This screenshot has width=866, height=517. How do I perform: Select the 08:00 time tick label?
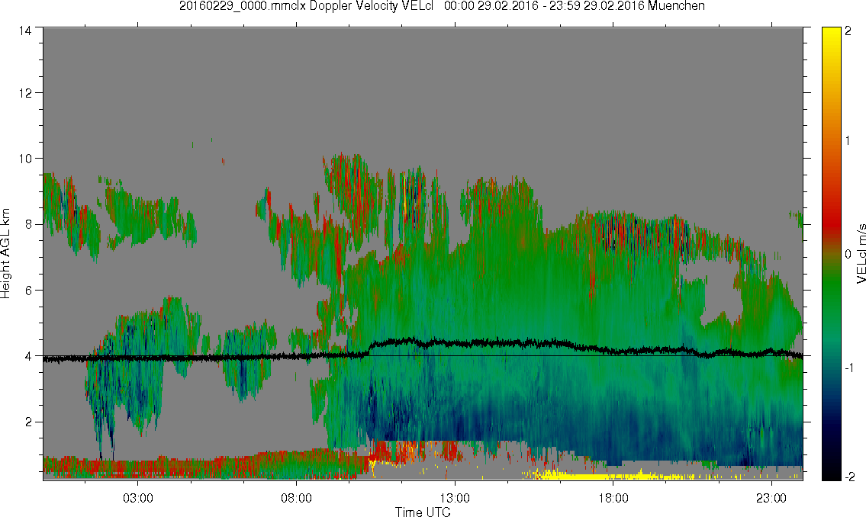click(x=296, y=498)
